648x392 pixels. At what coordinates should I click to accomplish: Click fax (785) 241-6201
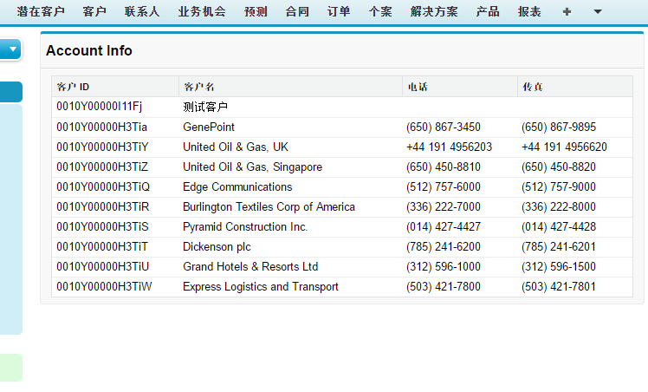tap(559, 247)
